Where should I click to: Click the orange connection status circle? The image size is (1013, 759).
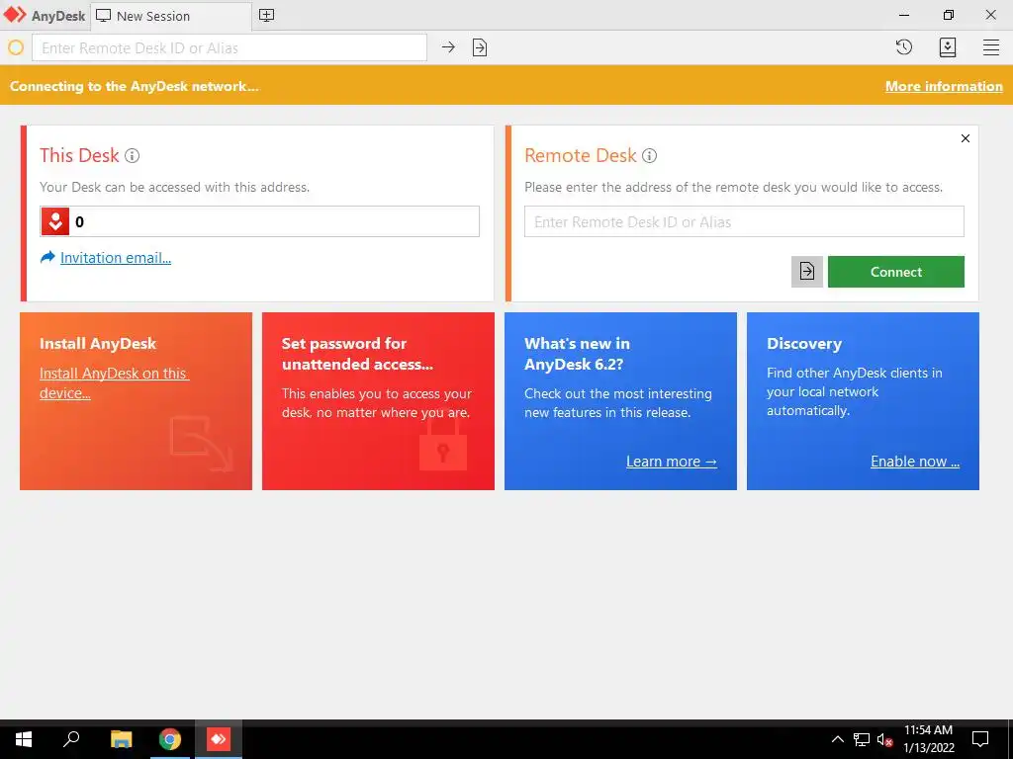16,47
